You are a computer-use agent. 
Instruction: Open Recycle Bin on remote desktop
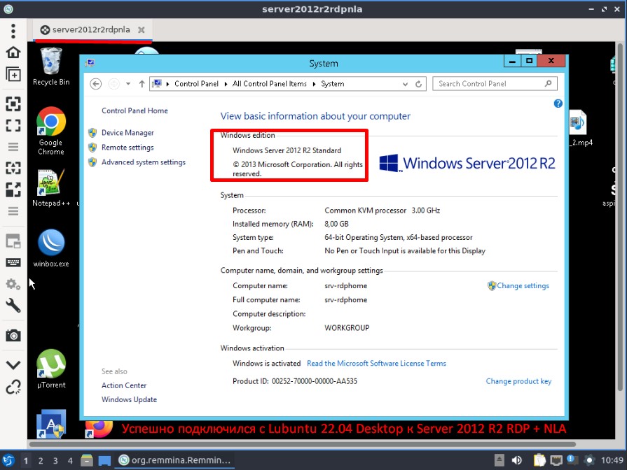pyautogui.click(x=51, y=66)
